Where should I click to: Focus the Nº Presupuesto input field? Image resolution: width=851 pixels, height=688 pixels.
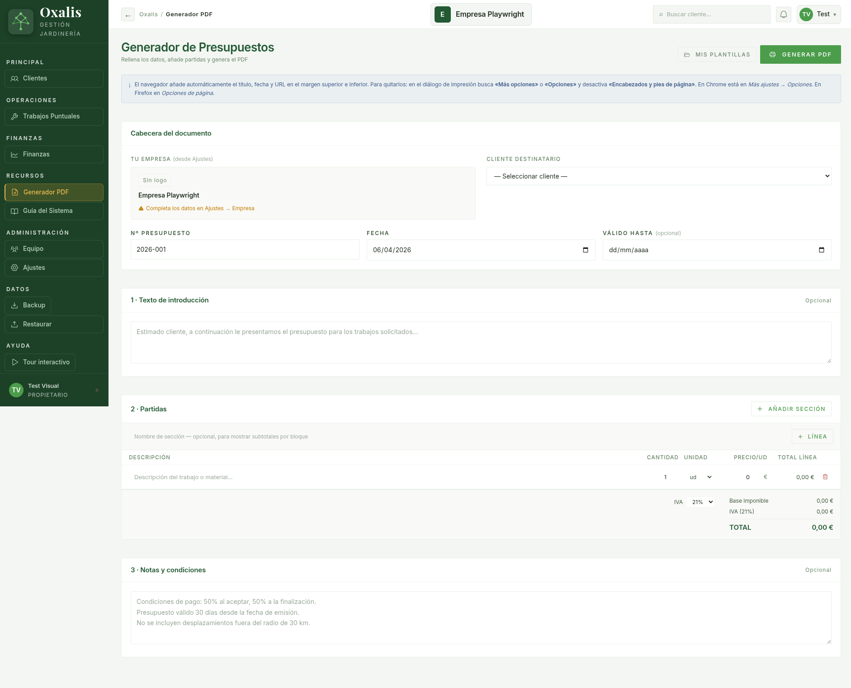(x=245, y=250)
